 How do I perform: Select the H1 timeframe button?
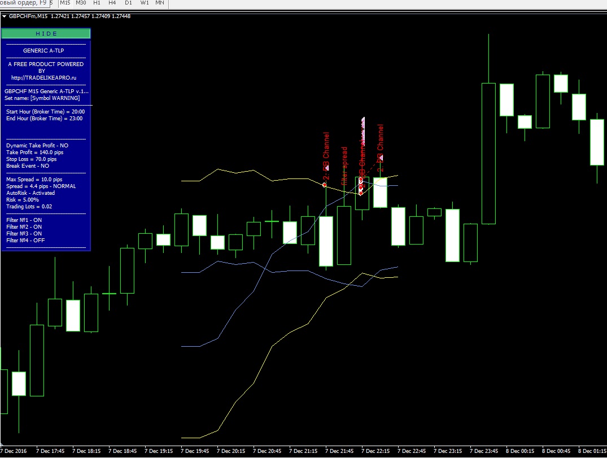pyautogui.click(x=97, y=3)
